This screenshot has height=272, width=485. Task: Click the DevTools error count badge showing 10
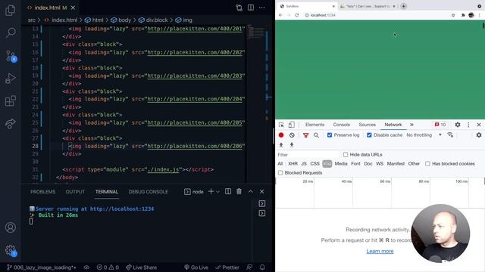click(440, 125)
